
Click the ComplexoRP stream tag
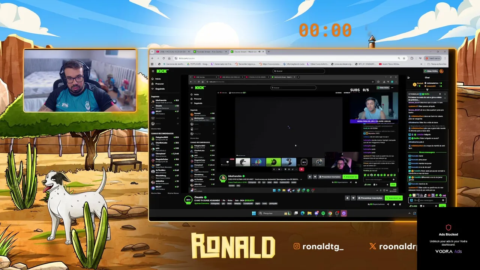(x=248, y=203)
